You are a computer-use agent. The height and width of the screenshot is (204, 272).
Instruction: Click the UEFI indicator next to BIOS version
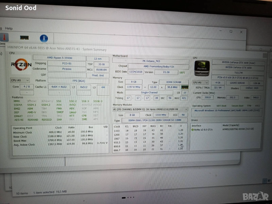(182, 72)
